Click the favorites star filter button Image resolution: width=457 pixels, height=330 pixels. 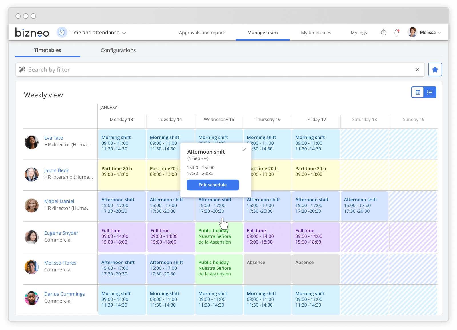[435, 69]
